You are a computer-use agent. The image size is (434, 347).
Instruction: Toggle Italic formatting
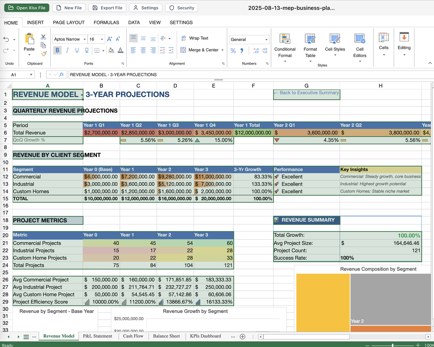click(x=67, y=50)
